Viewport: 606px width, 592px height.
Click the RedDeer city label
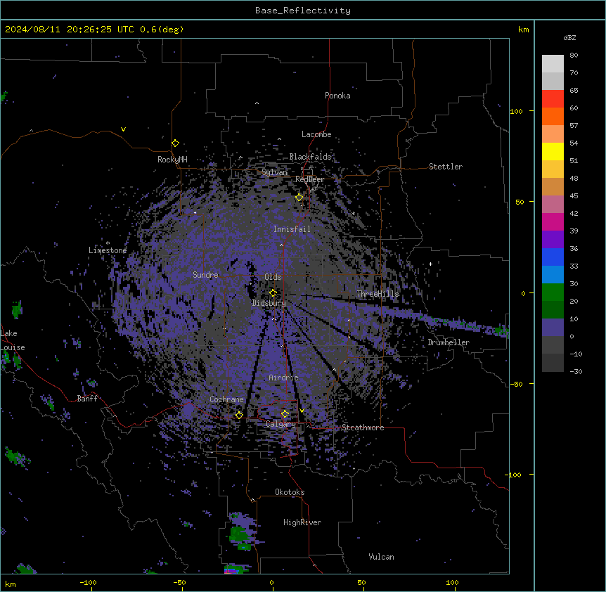pyautogui.click(x=309, y=179)
